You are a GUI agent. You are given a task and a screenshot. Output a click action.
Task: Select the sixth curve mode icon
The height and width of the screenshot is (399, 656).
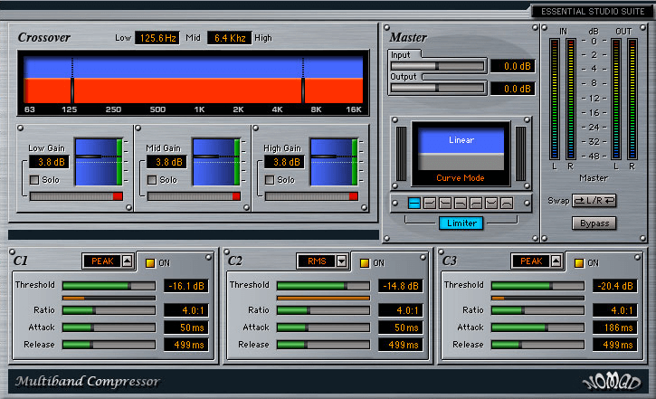[x=490, y=203]
